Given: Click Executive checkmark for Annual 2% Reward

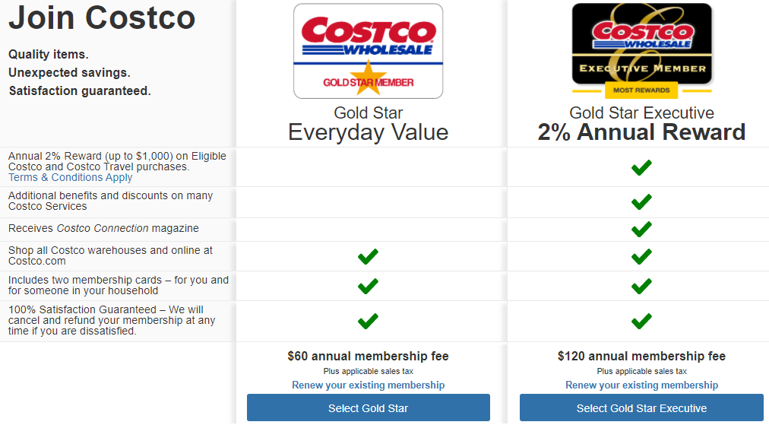Looking at the screenshot, I should (641, 167).
